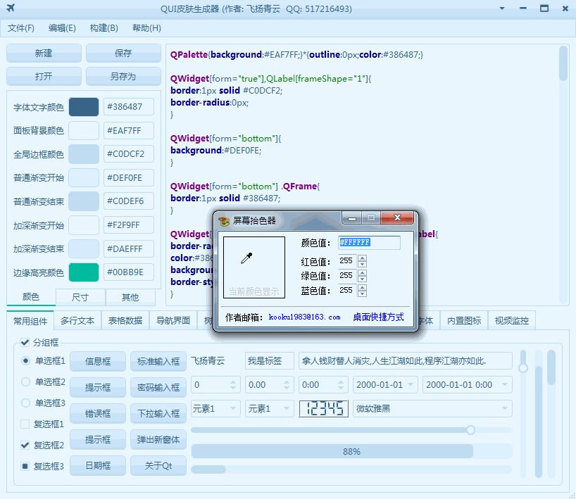
Task: Switch to the 表格数据 tab
Action: pyautogui.click(x=125, y=320)
